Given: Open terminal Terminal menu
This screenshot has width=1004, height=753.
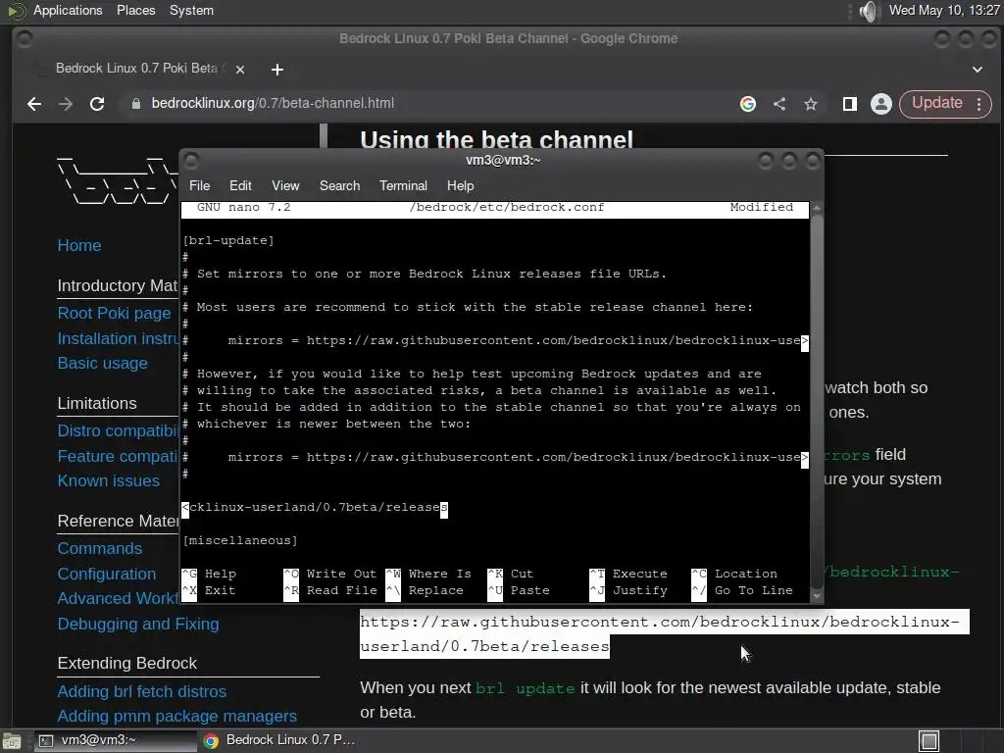Looking at the screenshot, I should [x=403, y=185].
